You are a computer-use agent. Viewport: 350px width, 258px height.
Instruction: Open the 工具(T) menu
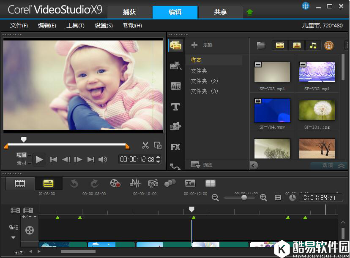pos(75,25)
